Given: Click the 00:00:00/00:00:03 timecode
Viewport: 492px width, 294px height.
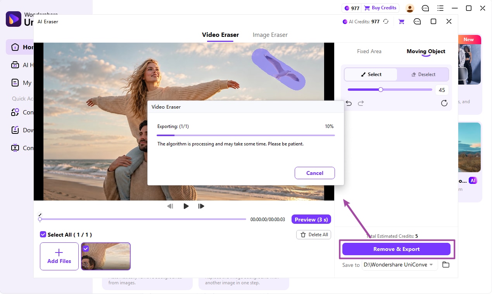Looking at the screenshot, I should click(x=268, y=220).
